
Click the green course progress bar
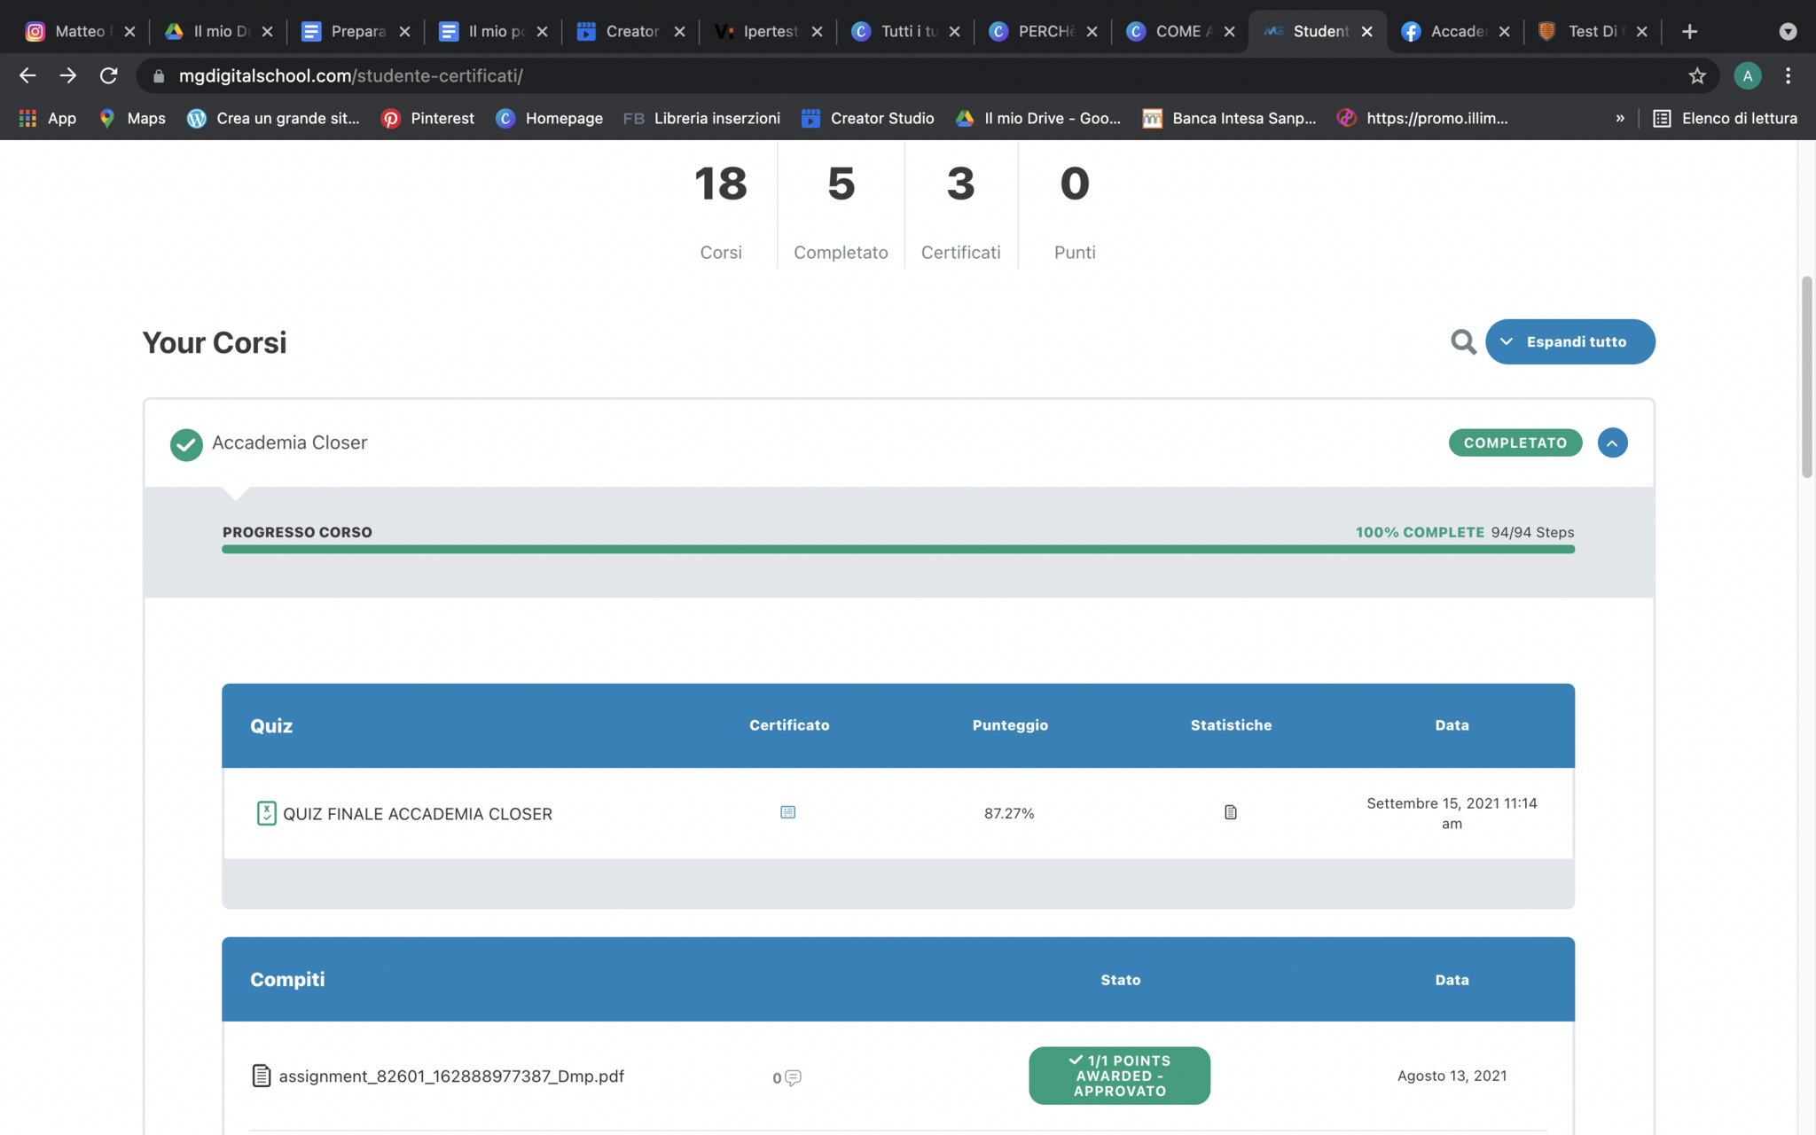897,550
